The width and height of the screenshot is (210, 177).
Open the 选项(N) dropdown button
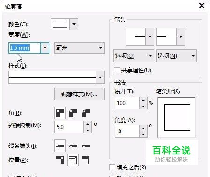click(x=176, y=56)
